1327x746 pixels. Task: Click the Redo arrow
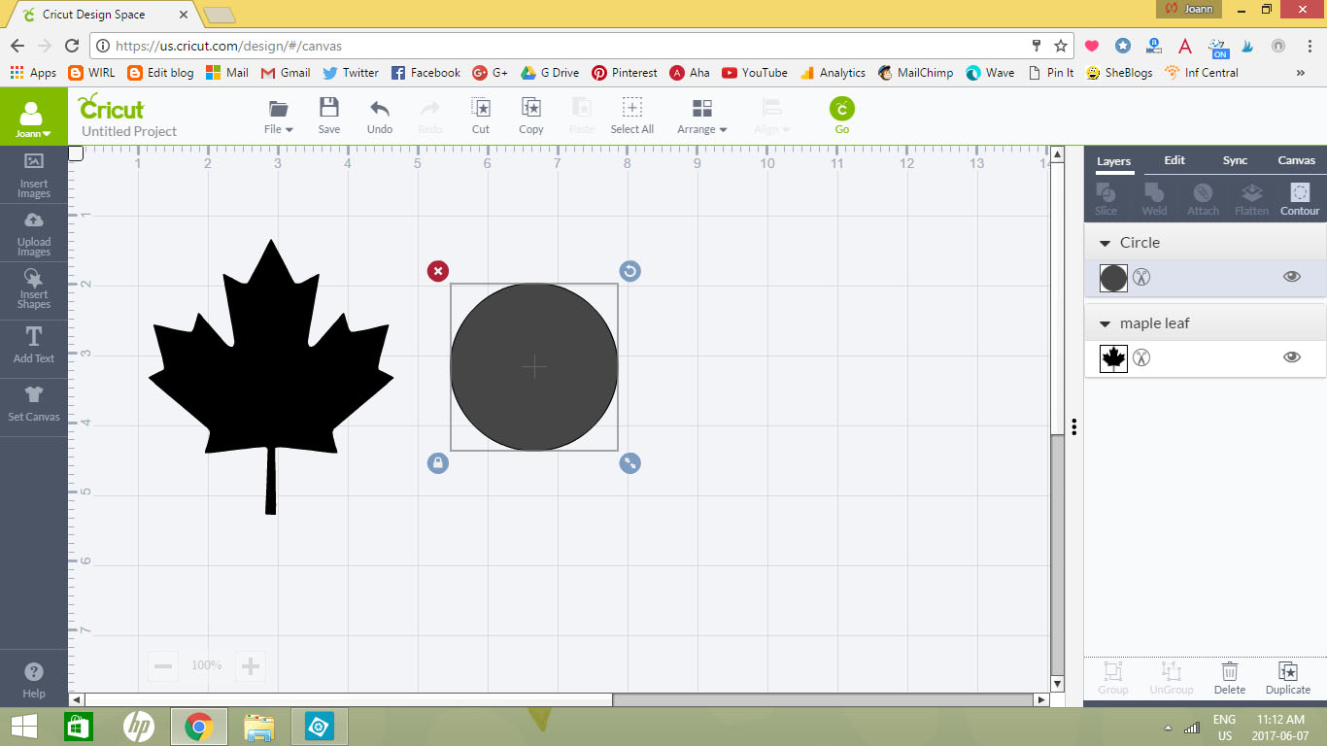[430, 116]
